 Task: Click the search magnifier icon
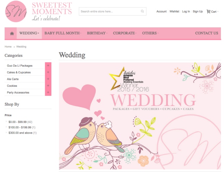point(142,11)
